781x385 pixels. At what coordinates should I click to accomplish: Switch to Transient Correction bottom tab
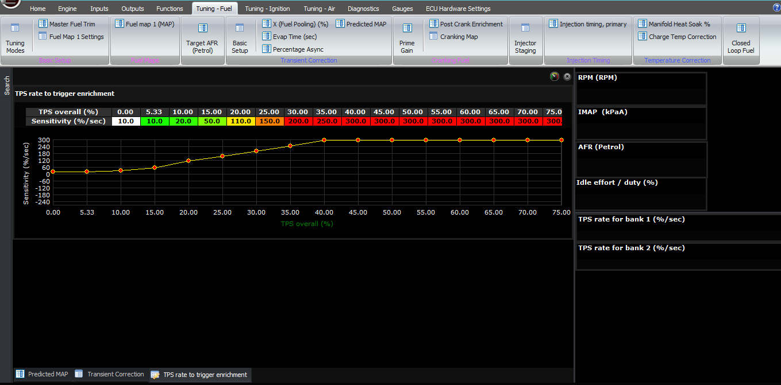coord(110,374)
